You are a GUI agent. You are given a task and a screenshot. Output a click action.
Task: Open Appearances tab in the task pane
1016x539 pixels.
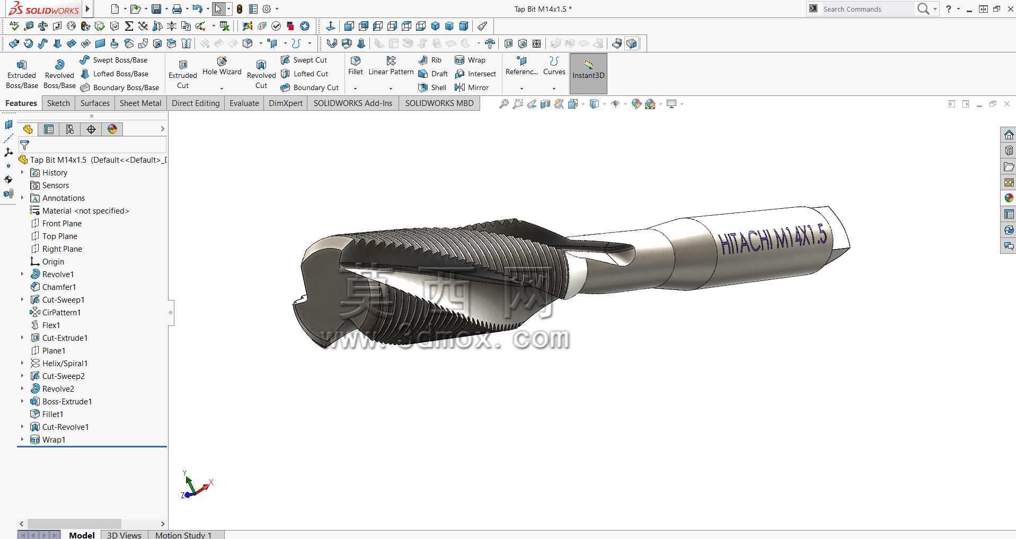point(1009,198)
